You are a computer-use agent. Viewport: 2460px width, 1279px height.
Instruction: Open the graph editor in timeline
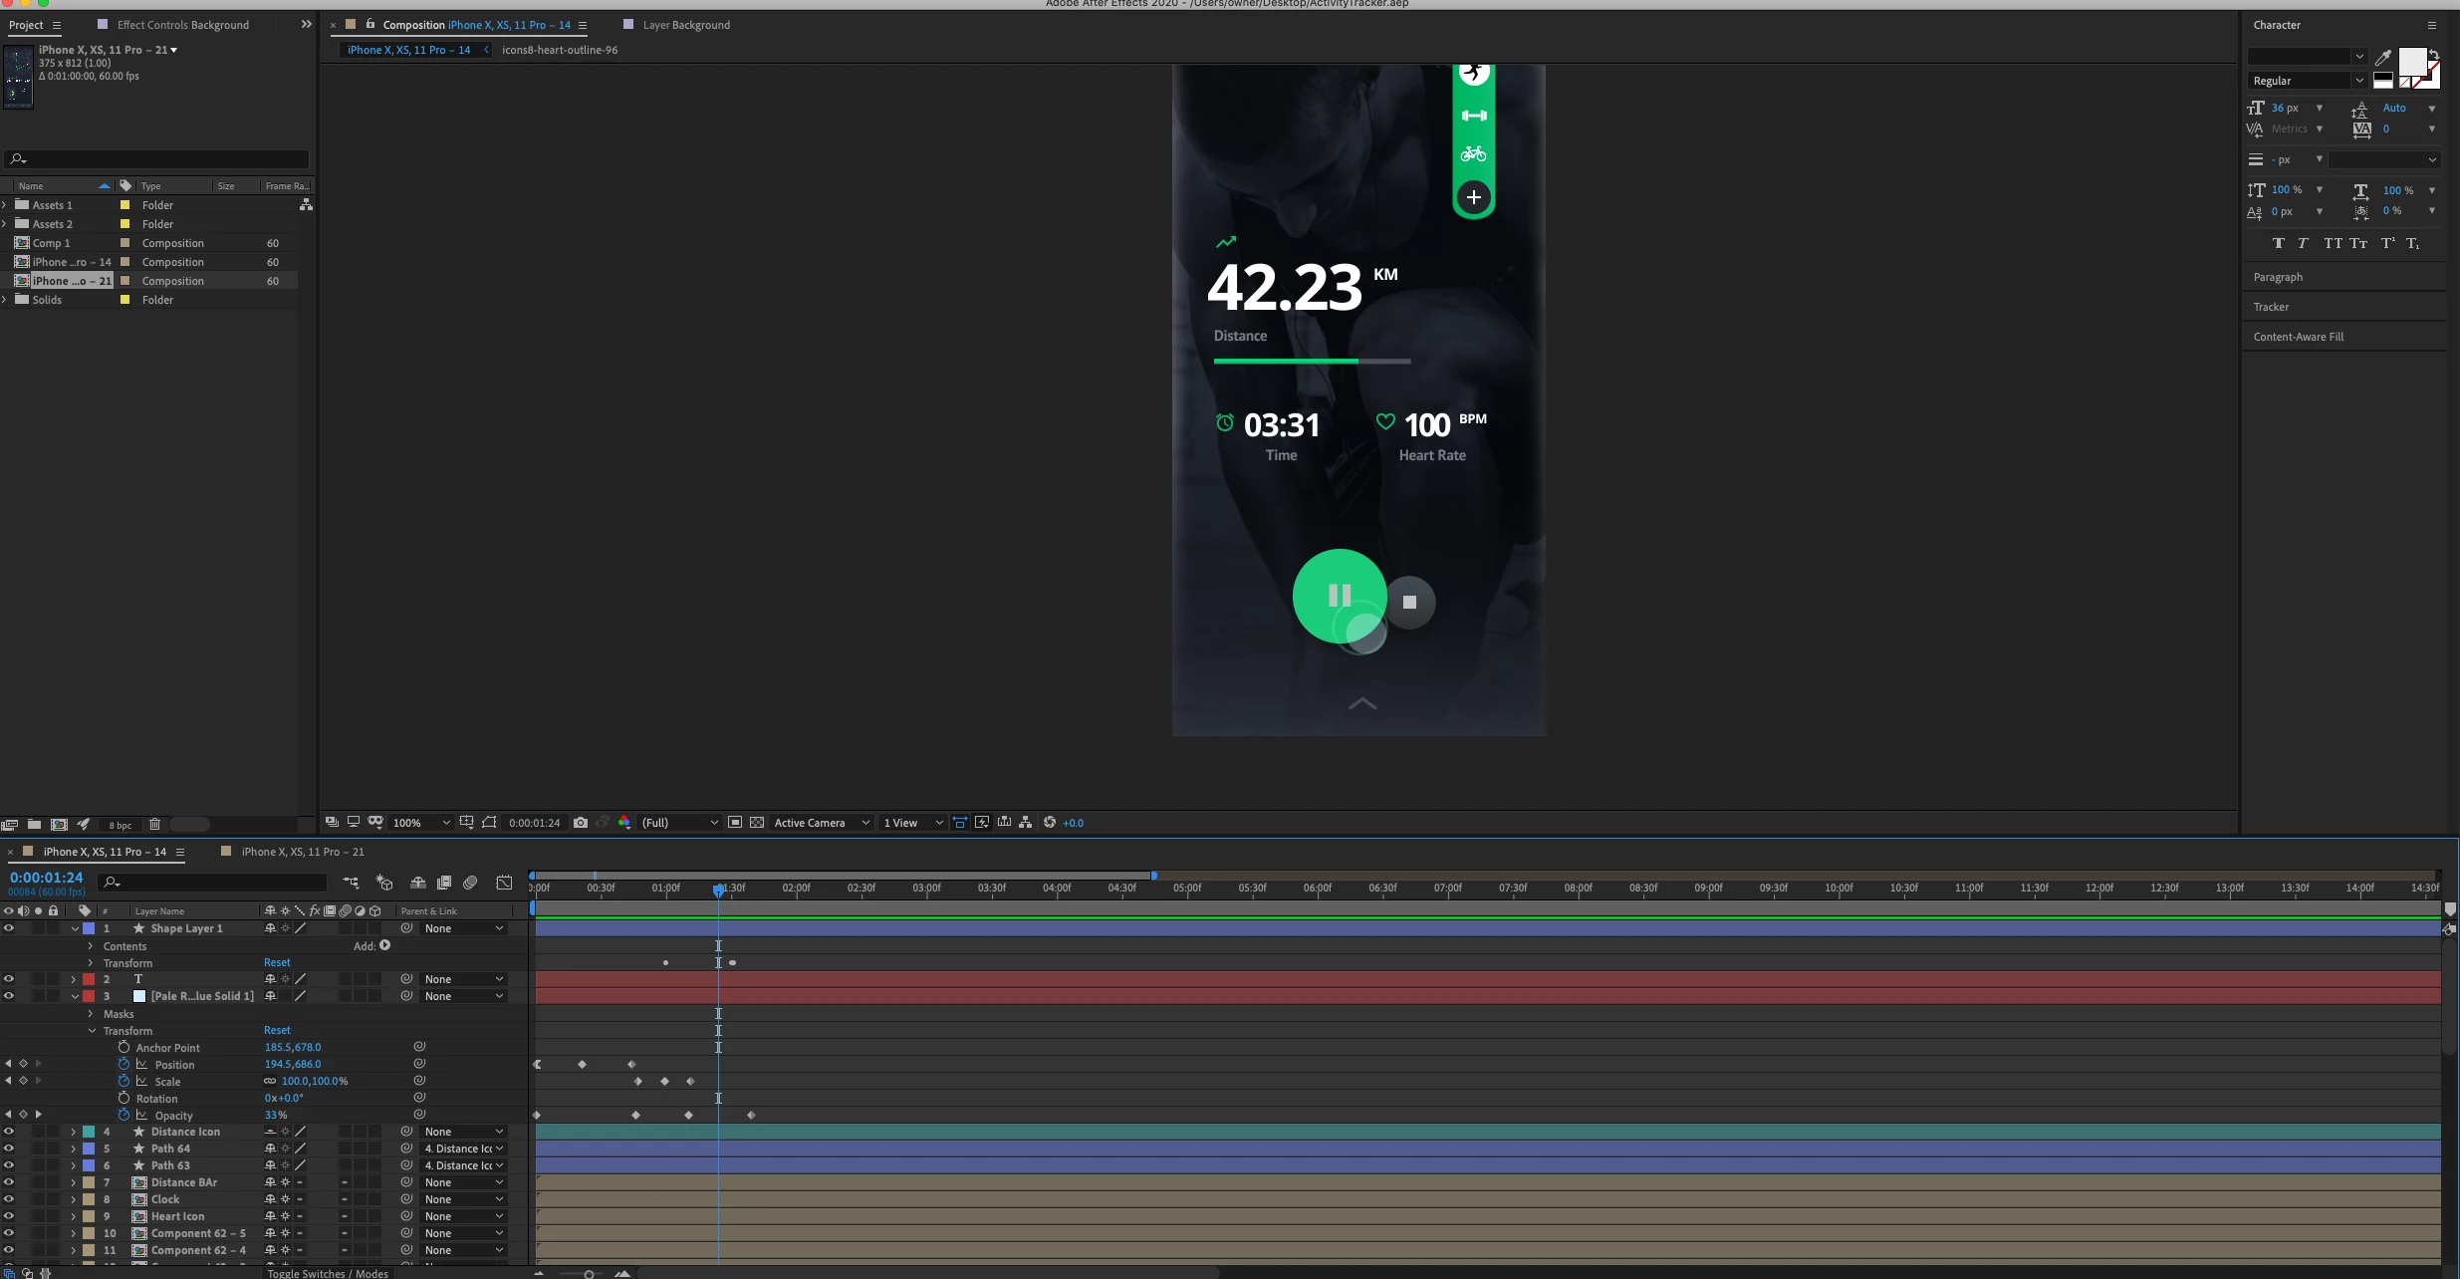(504, 883)
